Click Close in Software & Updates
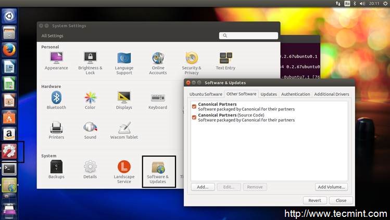Viewport: 390px width, 220px height. tap(341, 200)
